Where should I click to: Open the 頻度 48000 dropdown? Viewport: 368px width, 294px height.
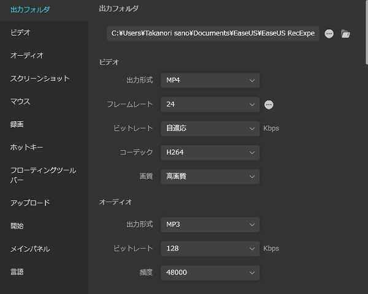210,273
